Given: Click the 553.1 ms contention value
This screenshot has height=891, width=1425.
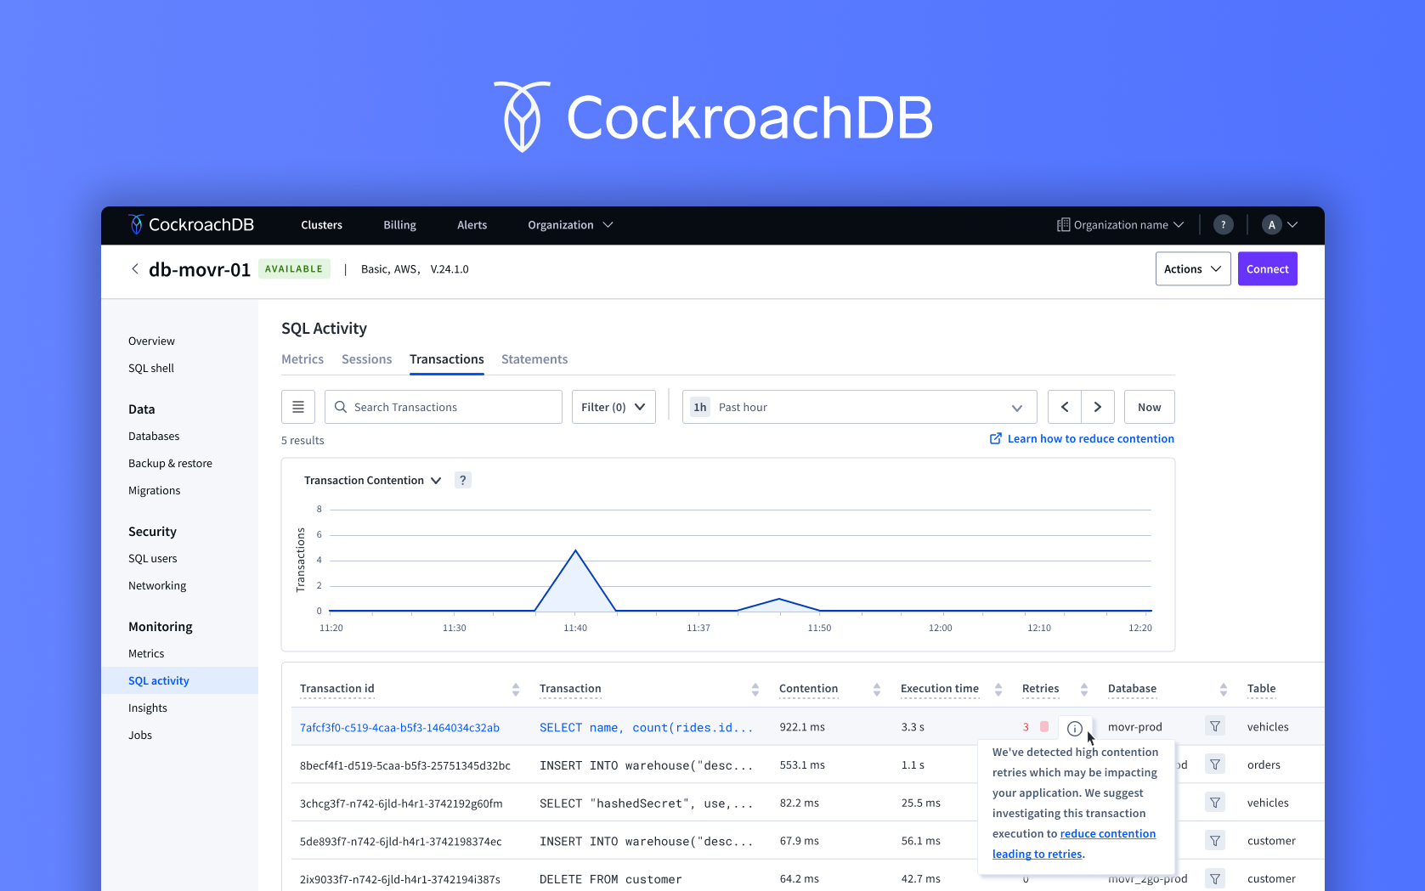Looking at the screenshot, I should click(x=802, y=765).
